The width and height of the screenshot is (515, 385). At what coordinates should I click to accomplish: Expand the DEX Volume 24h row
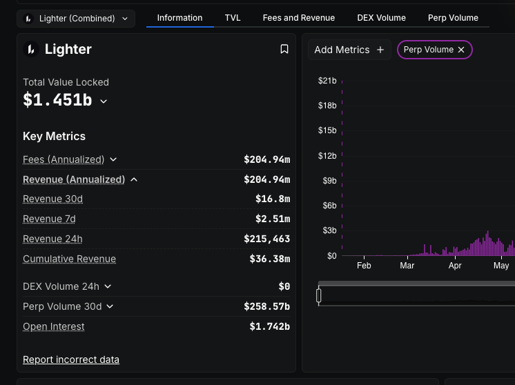click(x=108, y=286)
